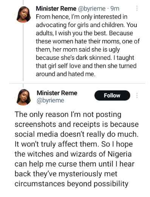The height and width of the screenshot is (197, 150).
Task: Follow Minister Reme
Action: pos(112,95)
